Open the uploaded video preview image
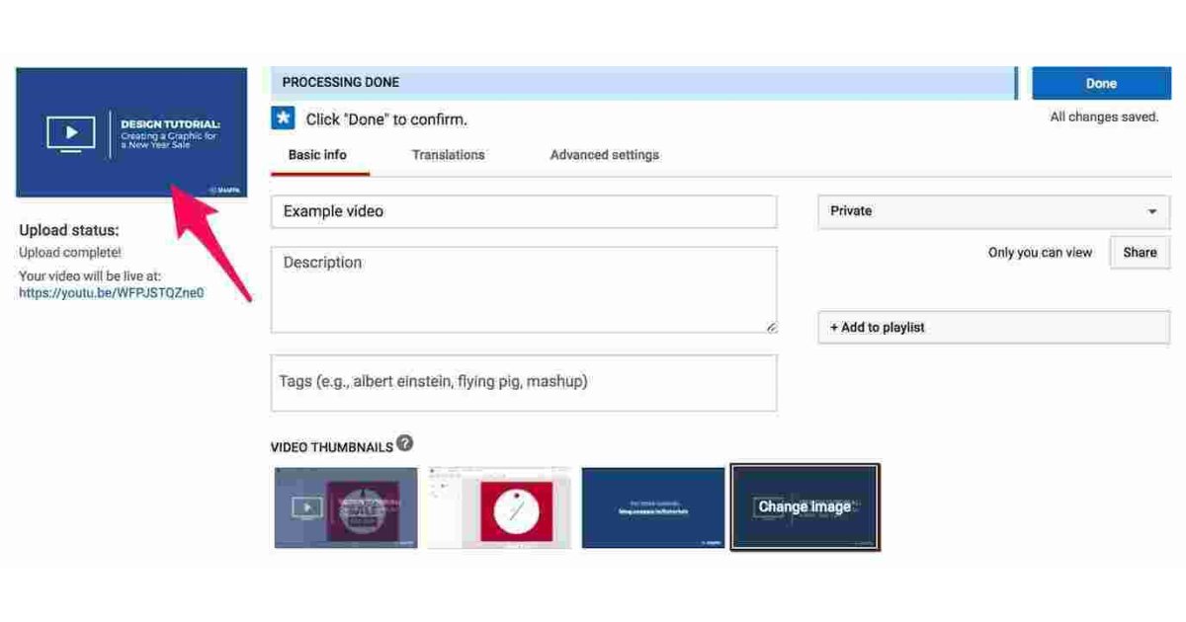1186x622 pixels. coord(131,132)
